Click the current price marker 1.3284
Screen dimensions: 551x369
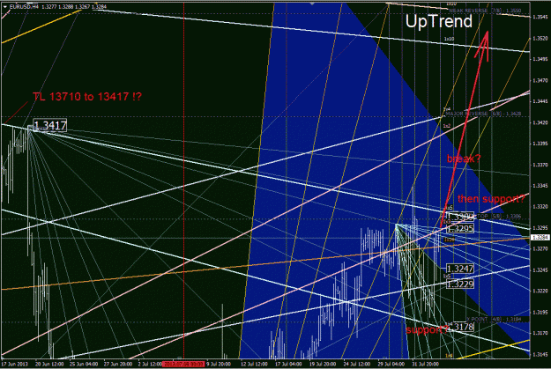click(540, 238)
